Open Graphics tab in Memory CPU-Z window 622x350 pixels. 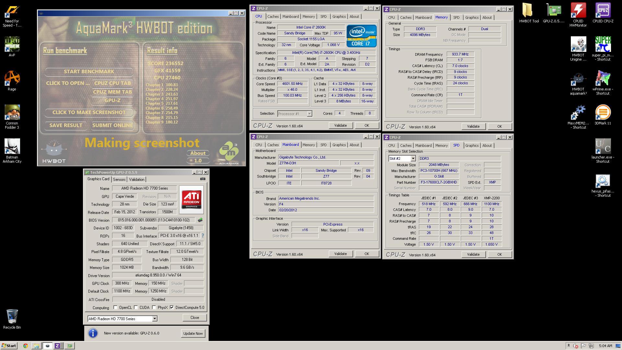coord(472,17)
